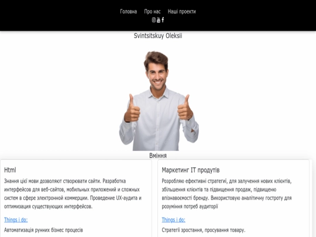Follow Things i do link in Html card
Screen dimensions: 316x237
coord(16,219)
